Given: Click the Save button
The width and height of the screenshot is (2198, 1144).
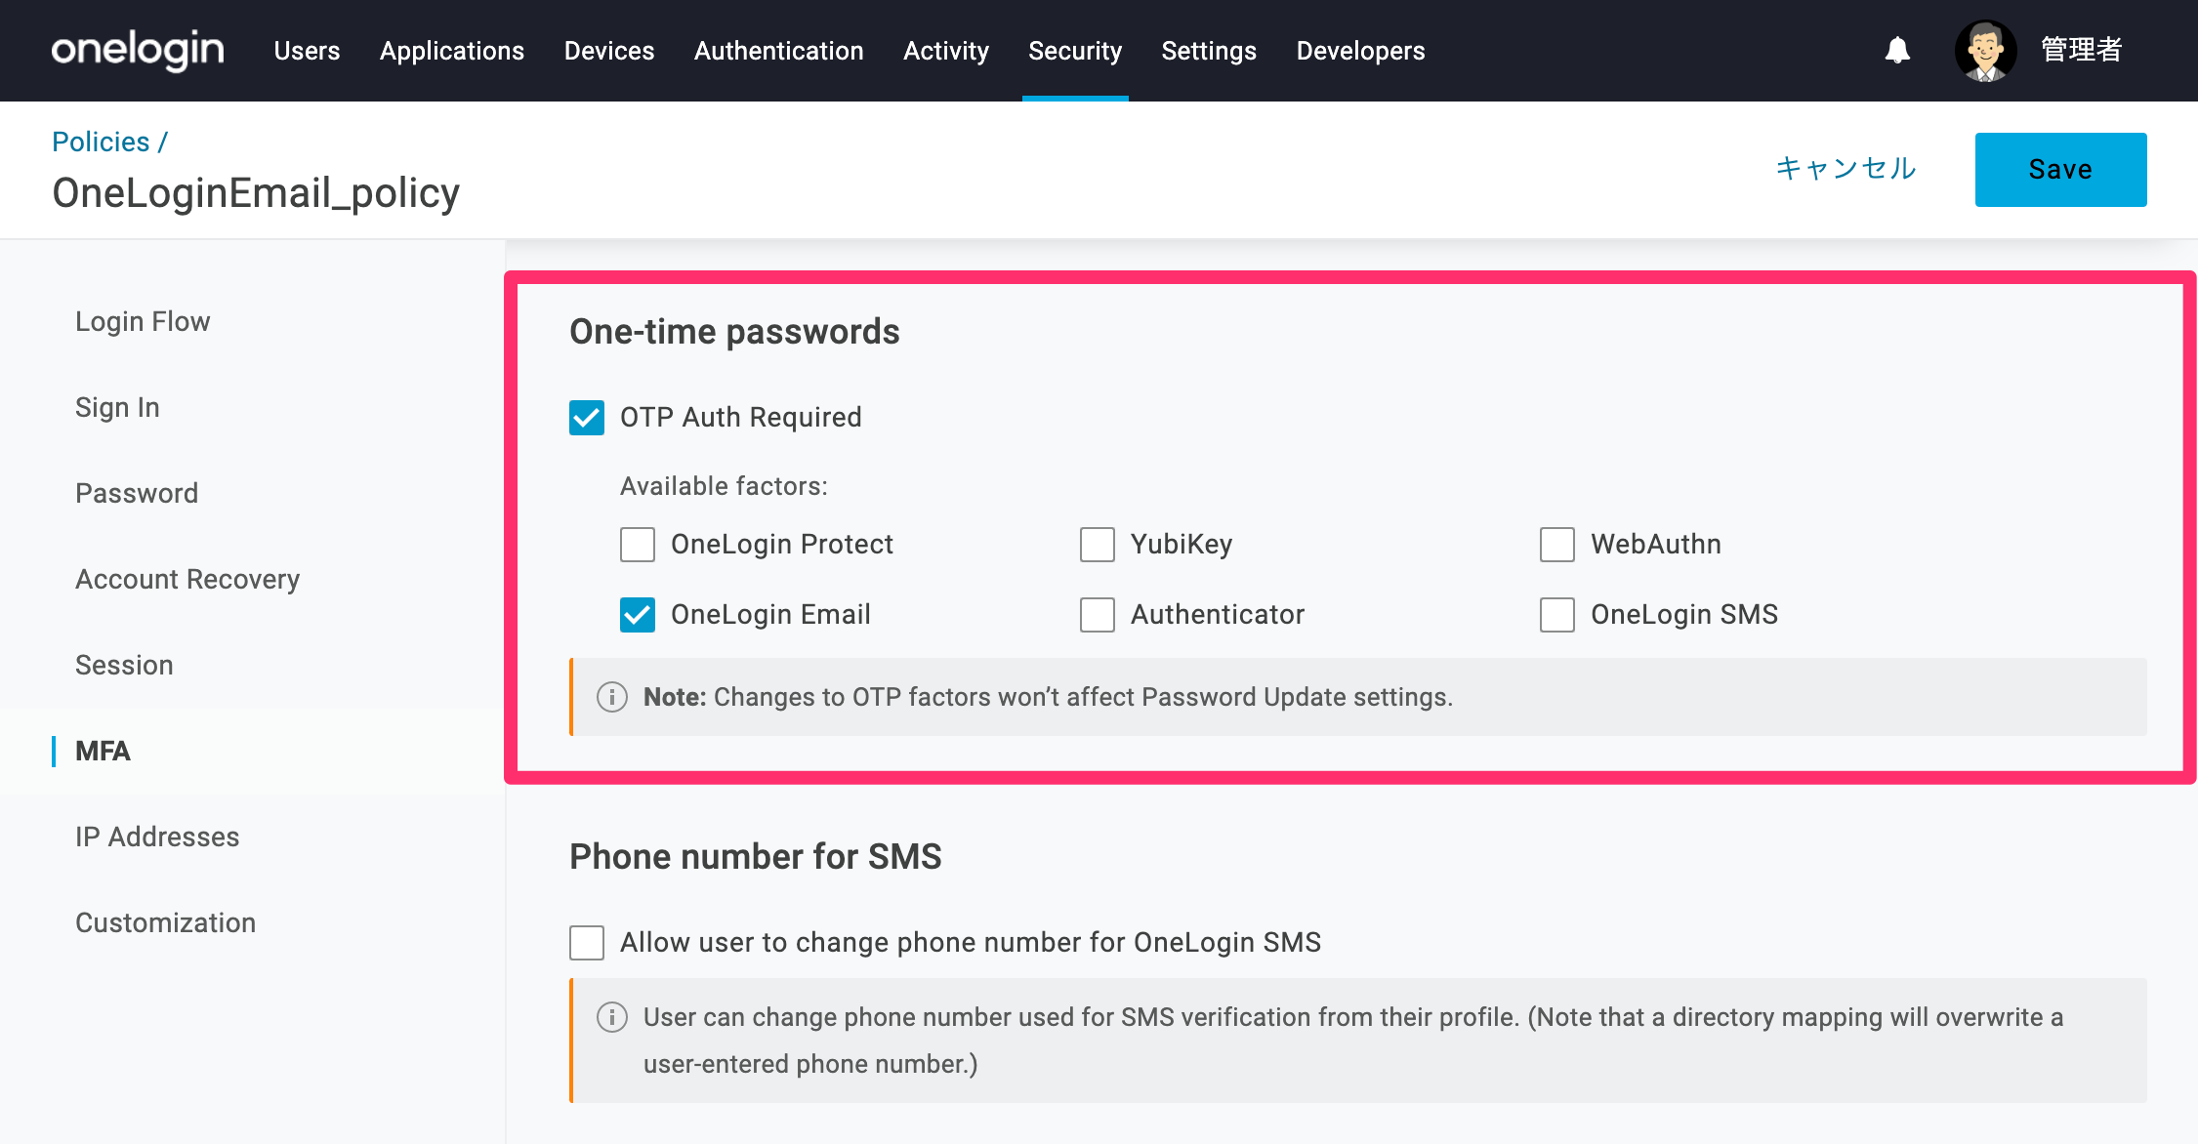Looking at the screenshot, I should (2060, 169).
